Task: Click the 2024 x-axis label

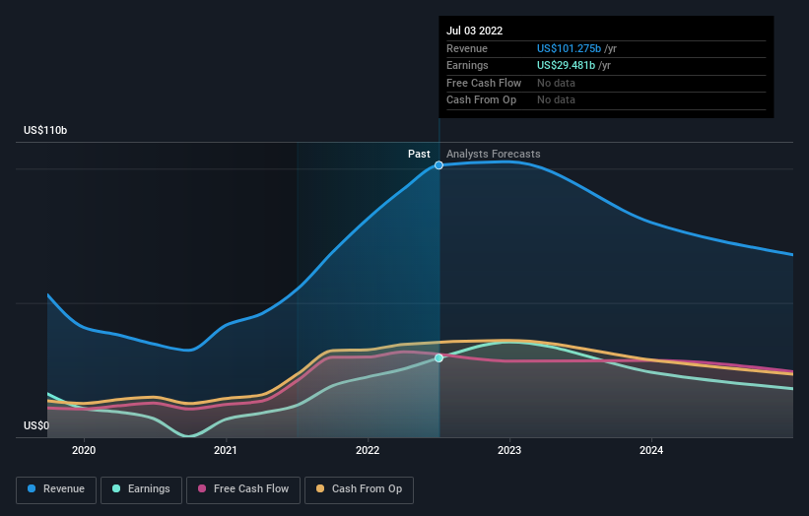Action: point(651,451)
